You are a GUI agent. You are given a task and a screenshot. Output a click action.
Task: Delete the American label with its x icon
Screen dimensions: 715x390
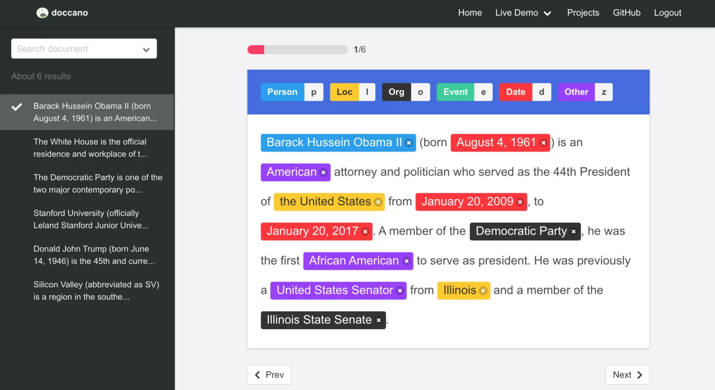(x=323, y=172)
